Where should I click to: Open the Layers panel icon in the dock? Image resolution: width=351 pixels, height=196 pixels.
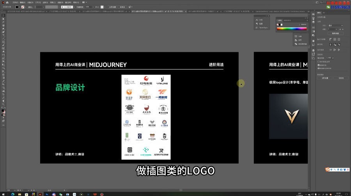[x=313, y=51]
